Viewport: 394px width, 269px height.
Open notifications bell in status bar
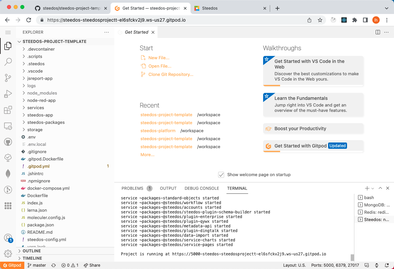(387, 265)
